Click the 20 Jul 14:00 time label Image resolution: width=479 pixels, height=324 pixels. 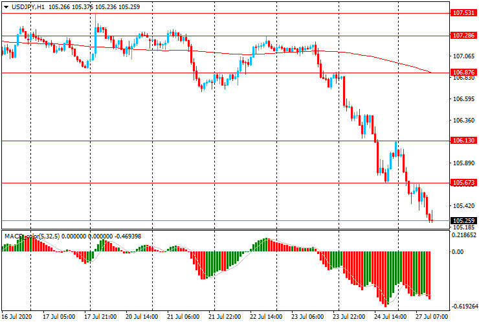click(142, 317)
